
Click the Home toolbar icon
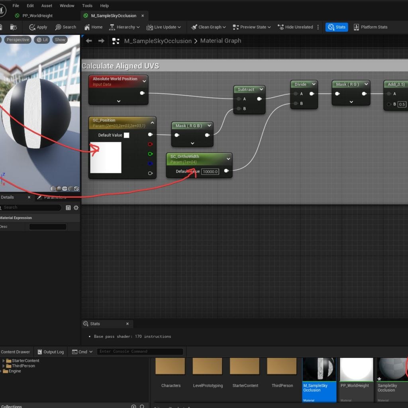pyautogui.click(x=92, y=27)
